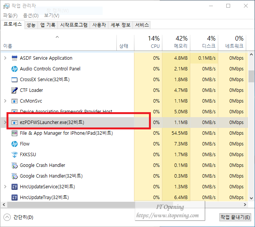This screenshot has width=255, height=227.
Task: Select the CrossEX Service(32비트) row text
Action: [x=45, y=80]
